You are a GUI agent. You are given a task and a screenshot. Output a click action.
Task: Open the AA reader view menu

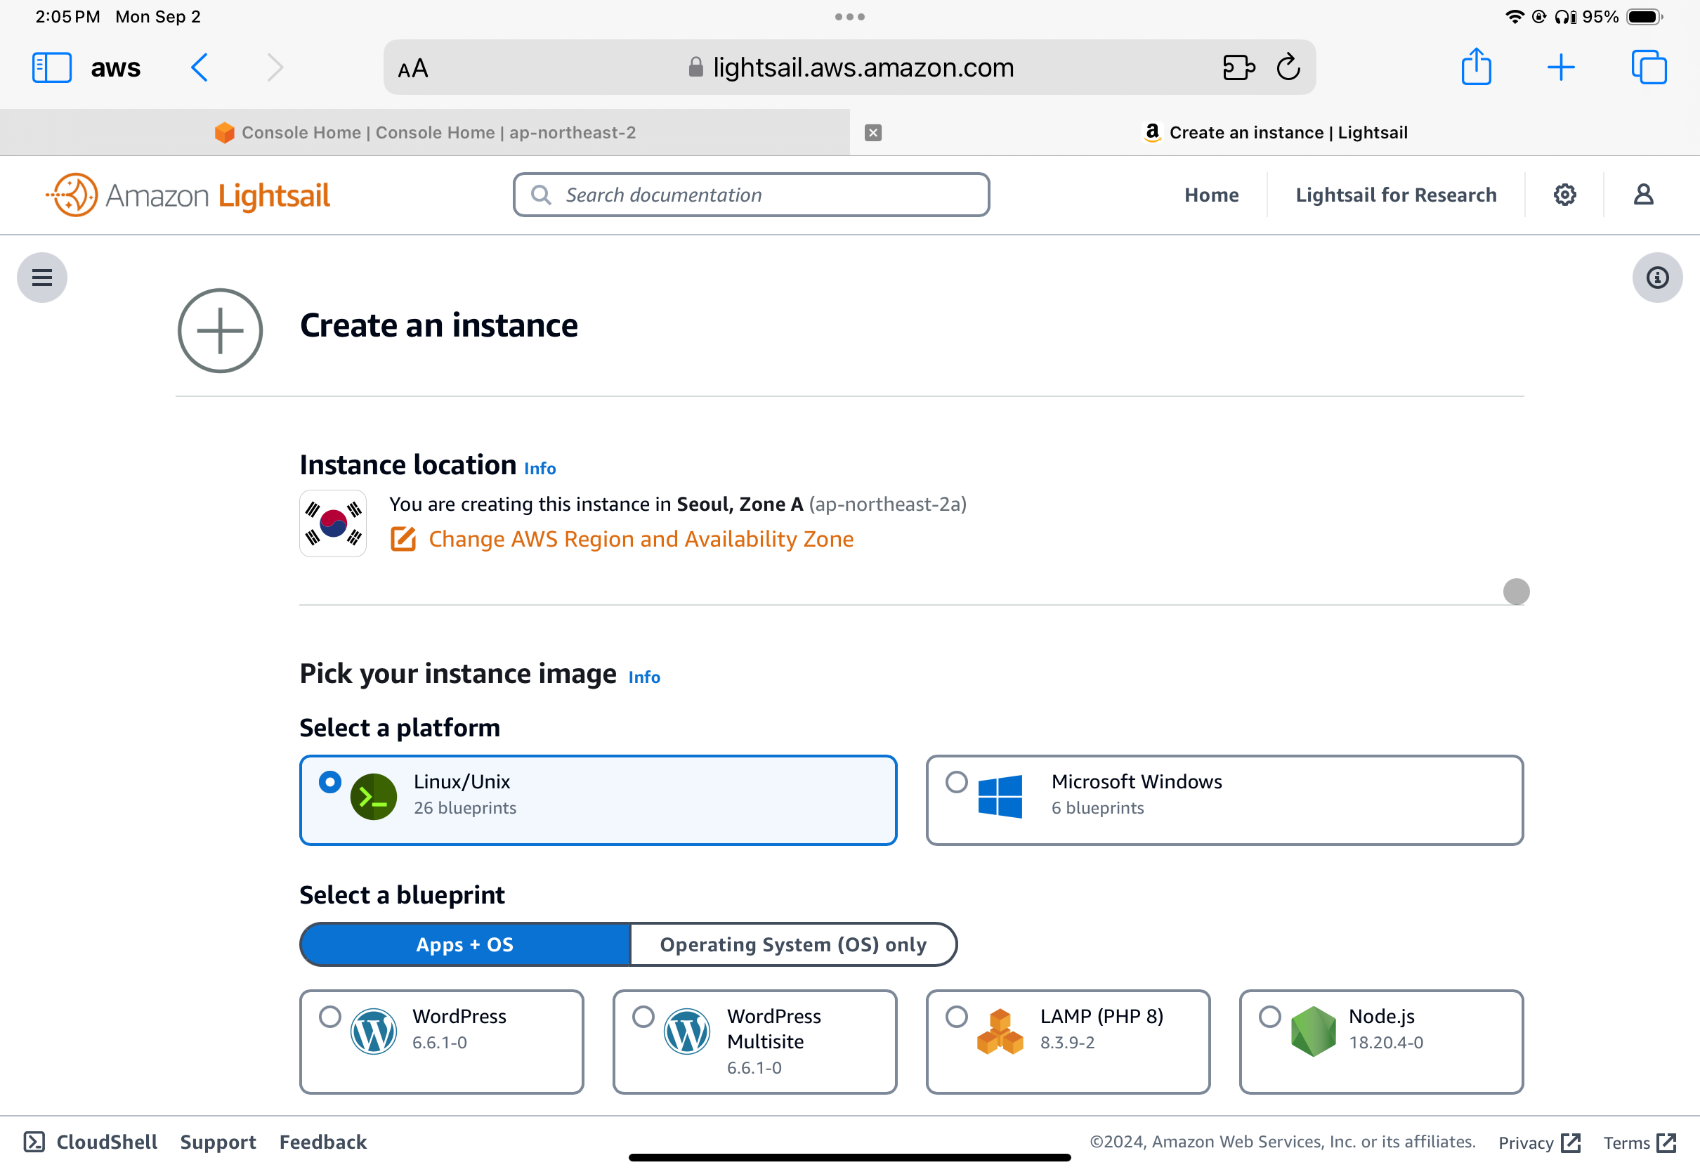point(412,69)
